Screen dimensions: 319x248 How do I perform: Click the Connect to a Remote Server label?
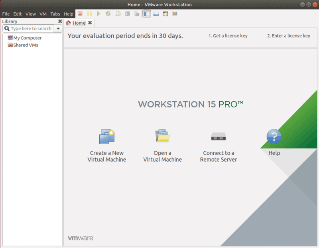(x=218, y=156)
